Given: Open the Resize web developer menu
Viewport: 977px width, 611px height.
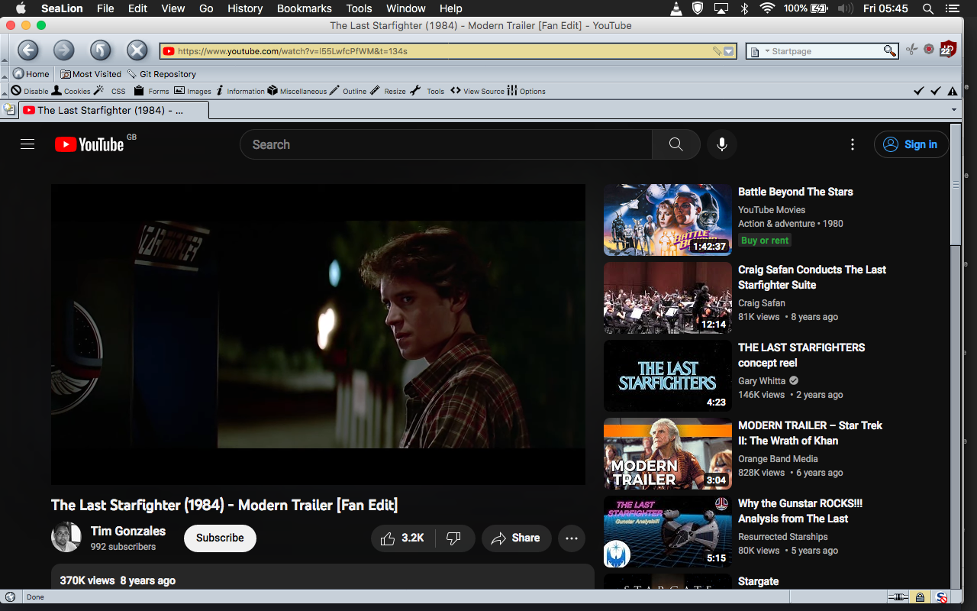Looking at the screenshot, I should (388, 91).
